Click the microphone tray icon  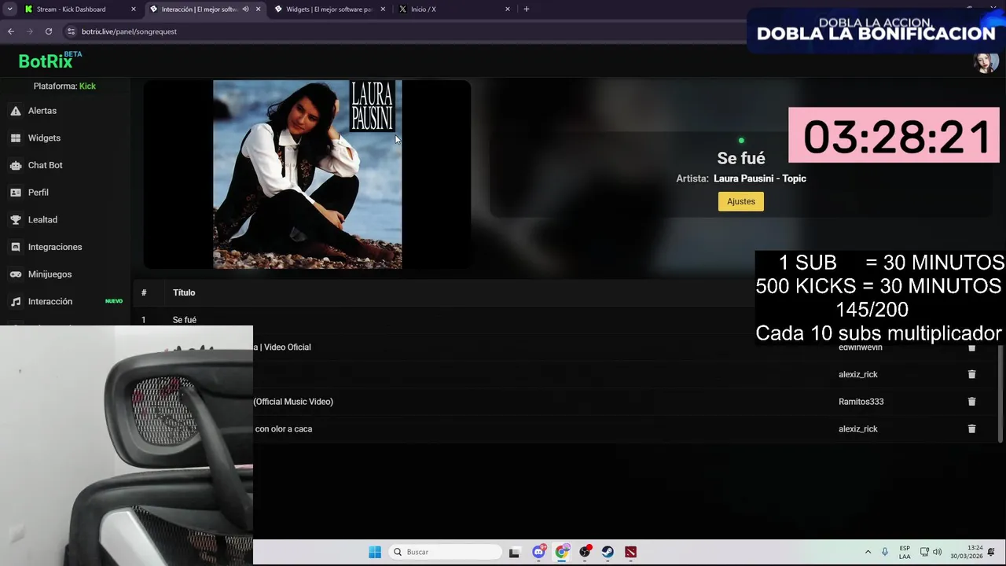[x=885, y=552]
